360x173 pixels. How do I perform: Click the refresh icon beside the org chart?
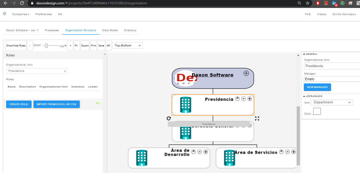click(x=169, y=118)
